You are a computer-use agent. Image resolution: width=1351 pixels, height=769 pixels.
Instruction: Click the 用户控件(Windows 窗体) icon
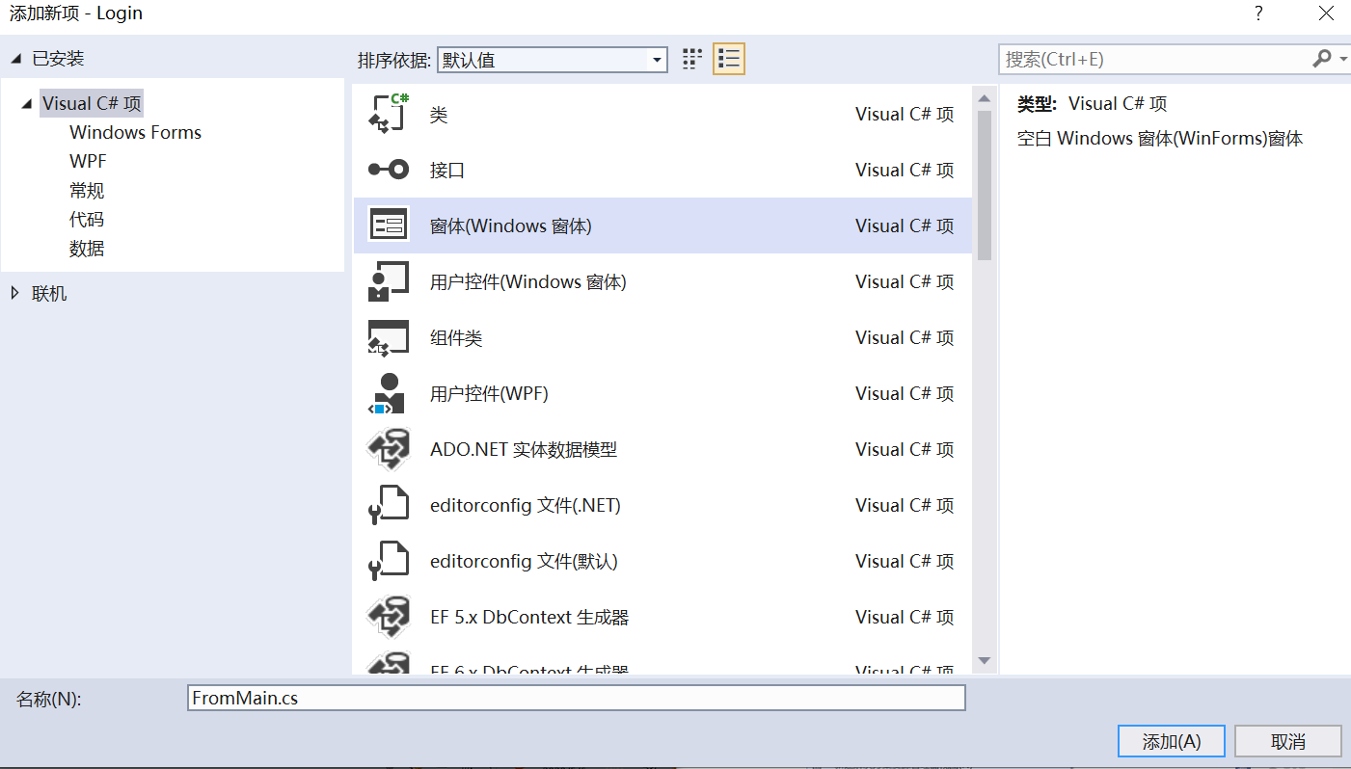pyautogui.click(x=390, y=281)
